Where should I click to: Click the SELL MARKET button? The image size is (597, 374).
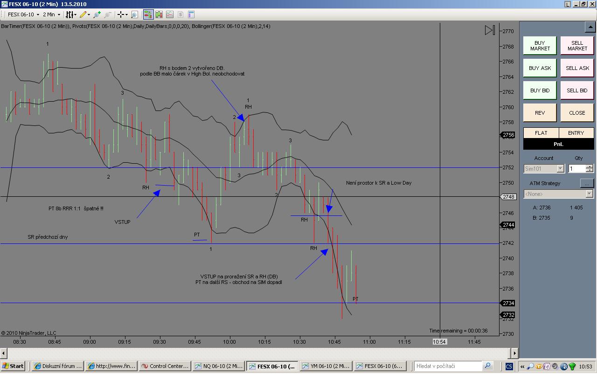point(577,46)
